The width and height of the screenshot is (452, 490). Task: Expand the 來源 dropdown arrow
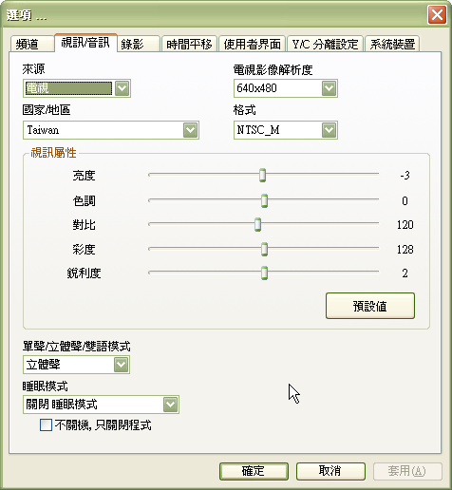click(x=122, y=88)
